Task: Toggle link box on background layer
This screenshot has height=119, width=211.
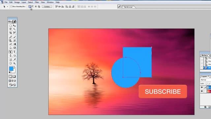Action: coord(205,91)
